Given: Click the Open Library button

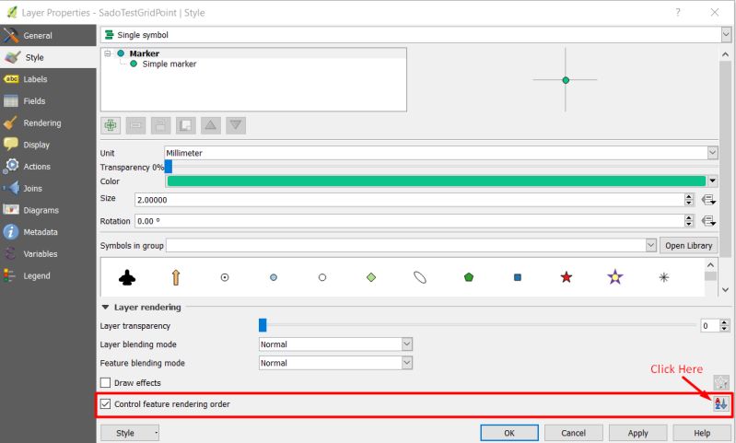Looking at the screenshot, I should click(x=689, y=245).
